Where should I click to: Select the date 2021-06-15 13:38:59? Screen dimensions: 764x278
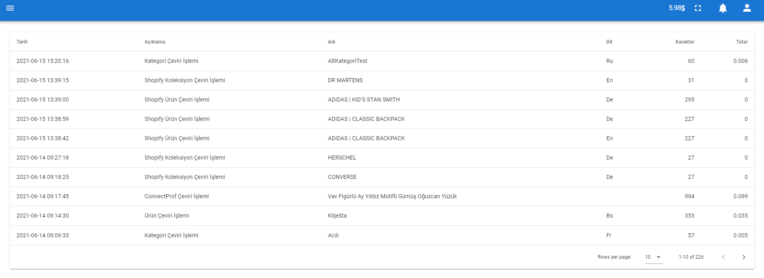pos(43,119)
